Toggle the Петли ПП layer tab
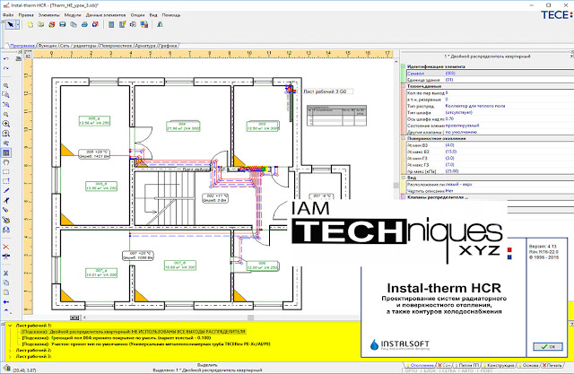The image size is (574, 374). 466,365
